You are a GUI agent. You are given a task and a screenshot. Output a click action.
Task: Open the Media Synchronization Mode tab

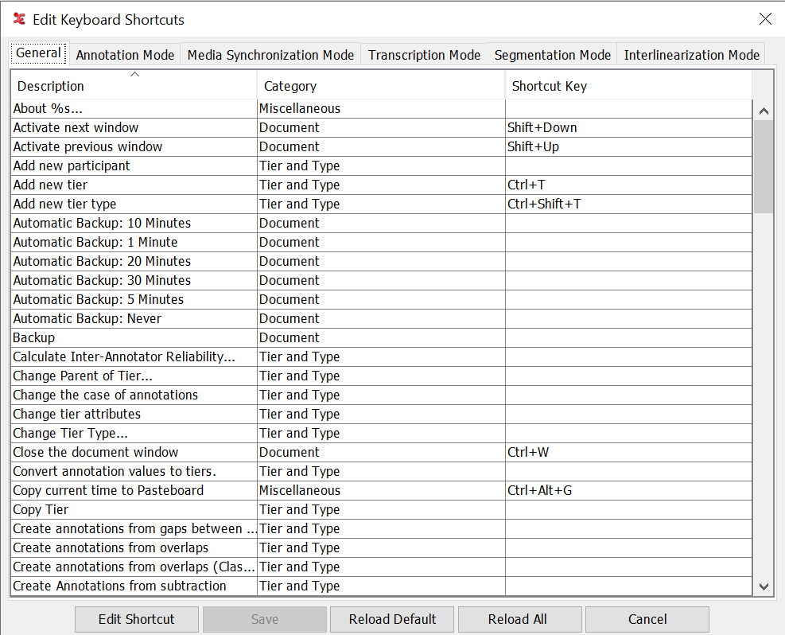coord(270,55)
